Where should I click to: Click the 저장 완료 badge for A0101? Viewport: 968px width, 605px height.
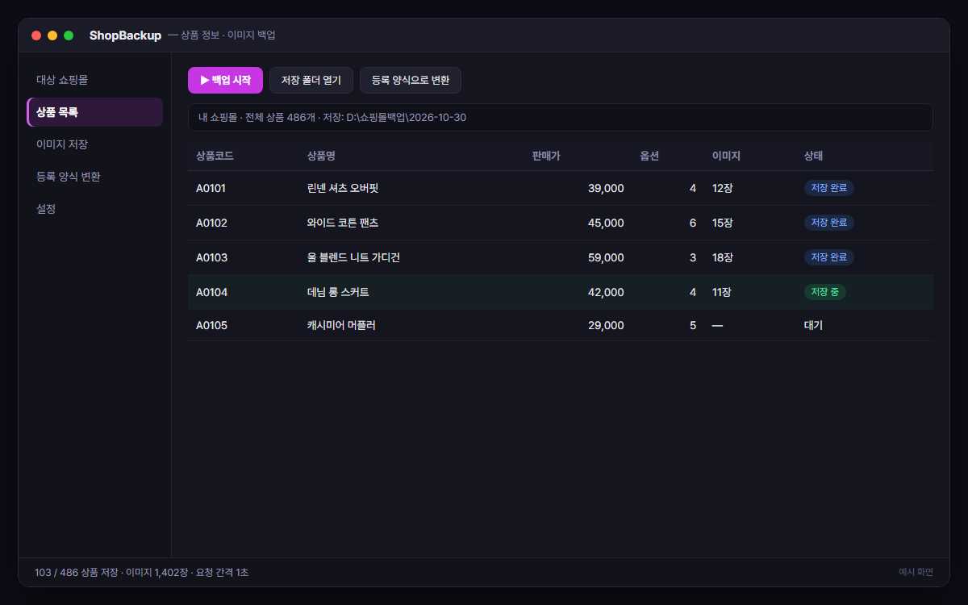(828, 188)
